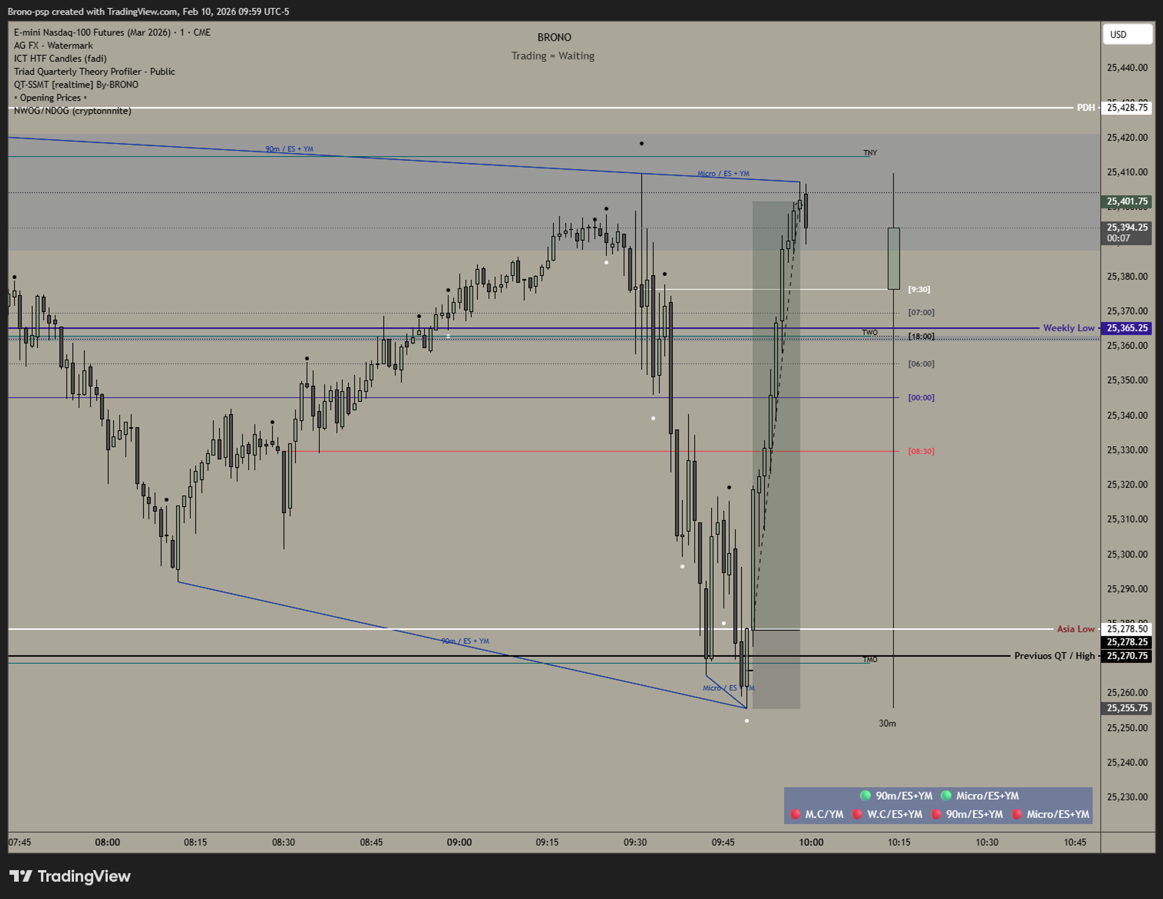The width and height of the screenshot is (1163, 899).
Task: Click the W.C/ES+YM legend text
Action: click(x=895, y=814)
